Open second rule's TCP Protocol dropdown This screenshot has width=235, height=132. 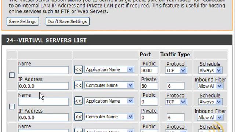[176, 102]
